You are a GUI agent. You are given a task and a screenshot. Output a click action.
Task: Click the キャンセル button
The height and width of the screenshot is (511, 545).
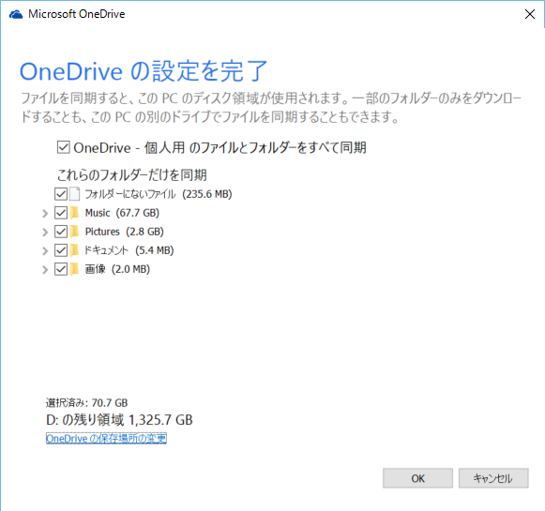pos(493,478)
